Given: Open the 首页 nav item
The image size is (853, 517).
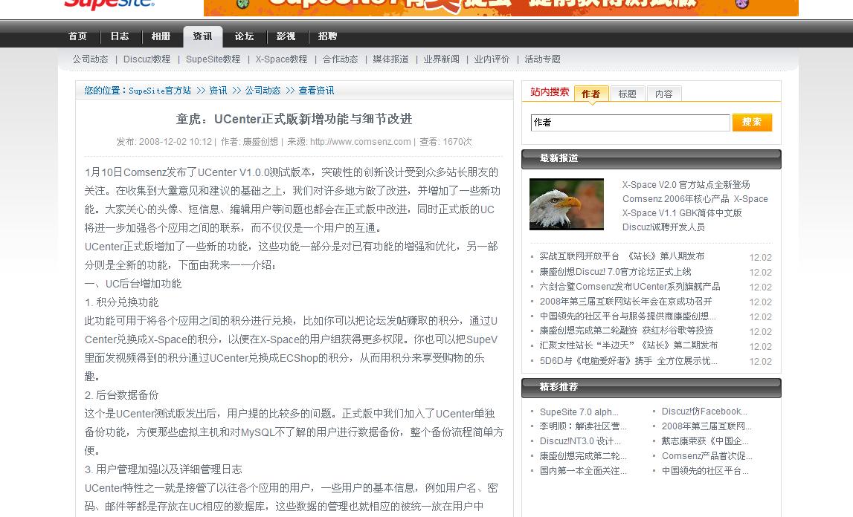Looking at the screenshot, I should pos(77,36).
